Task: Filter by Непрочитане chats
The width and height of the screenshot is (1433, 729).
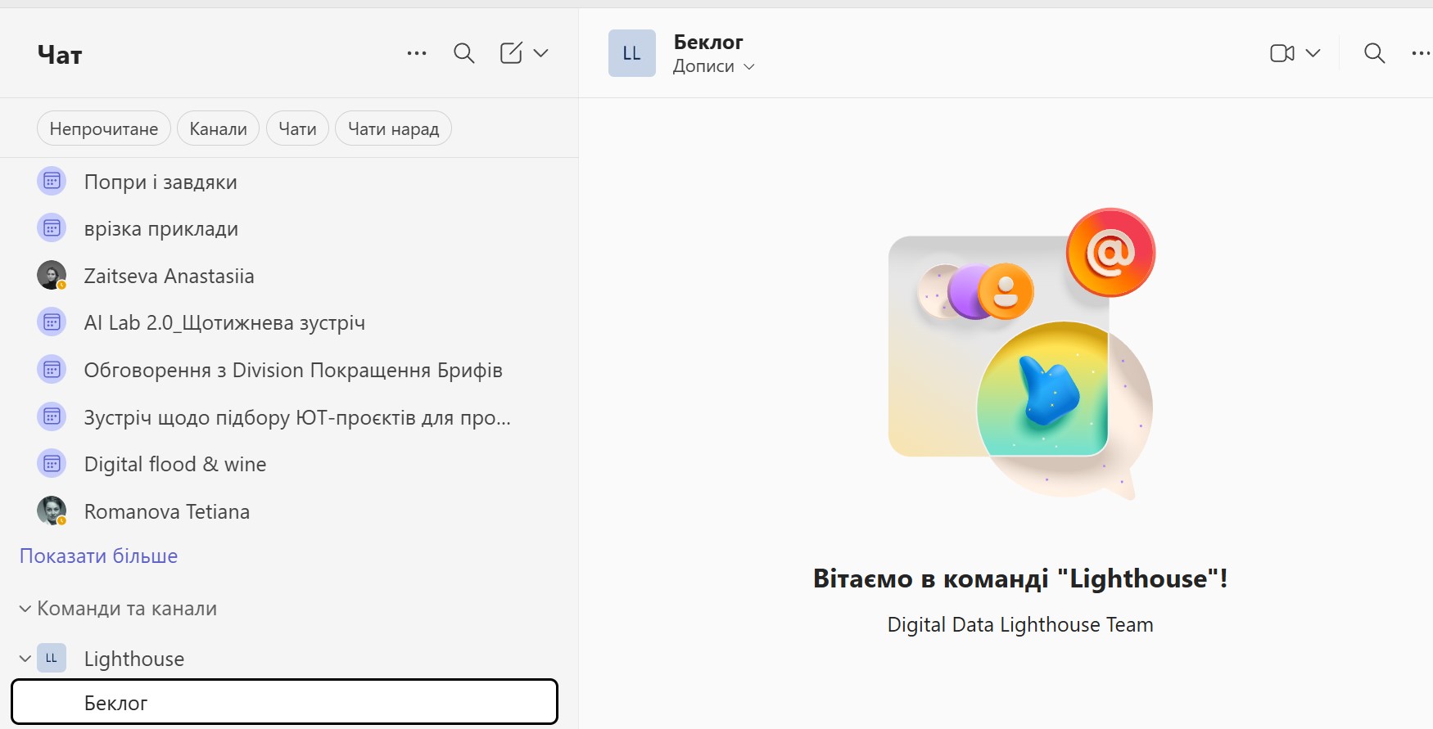Action: [104, 128]
